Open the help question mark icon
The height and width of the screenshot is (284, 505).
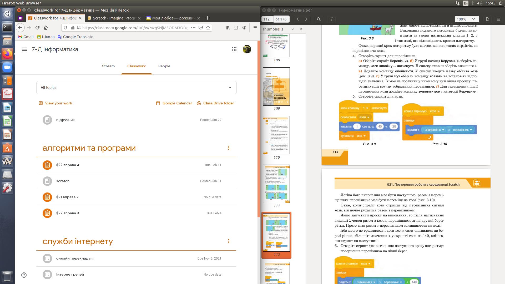point(24,275)
